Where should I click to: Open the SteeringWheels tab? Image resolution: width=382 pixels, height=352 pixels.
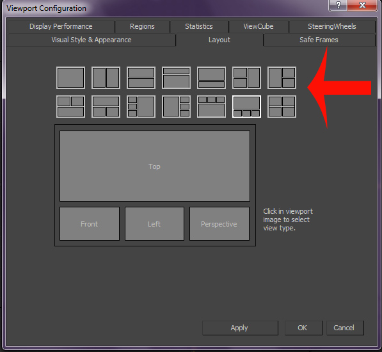pos(332,26)
